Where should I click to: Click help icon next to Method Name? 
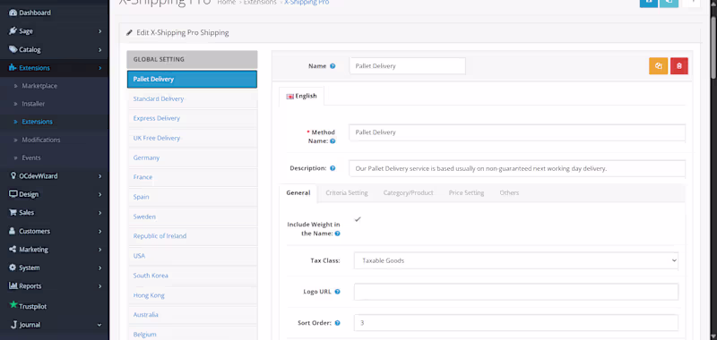333,141
